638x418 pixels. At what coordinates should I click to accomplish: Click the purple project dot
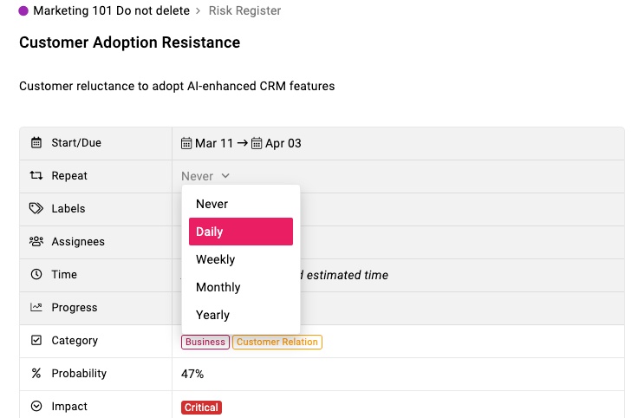click(23, 11)
